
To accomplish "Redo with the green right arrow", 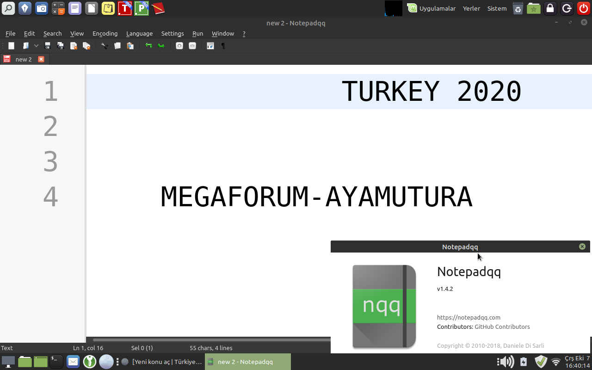I will pos(161,46).
